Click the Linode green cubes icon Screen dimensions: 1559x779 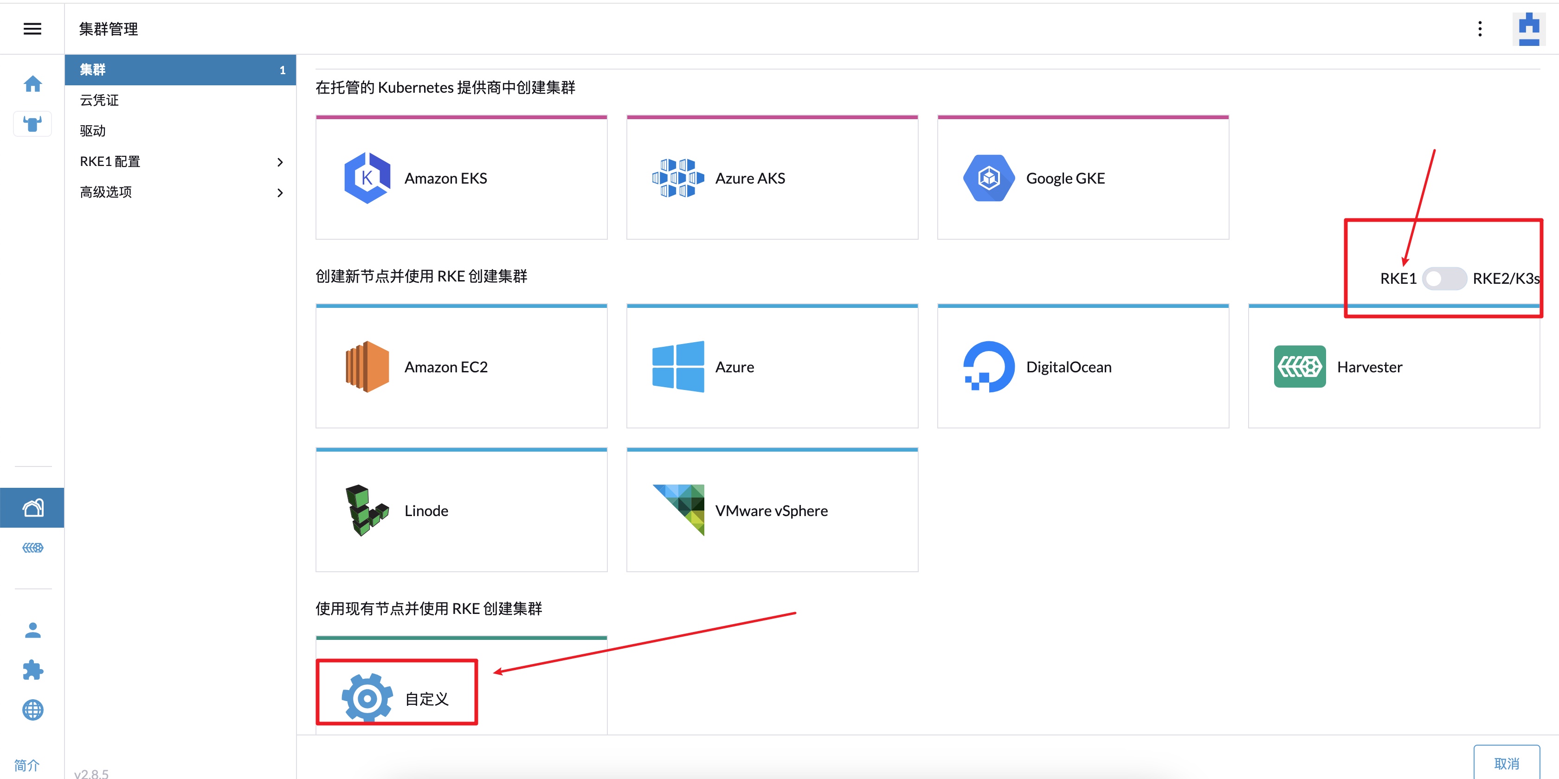click(367, 510)
